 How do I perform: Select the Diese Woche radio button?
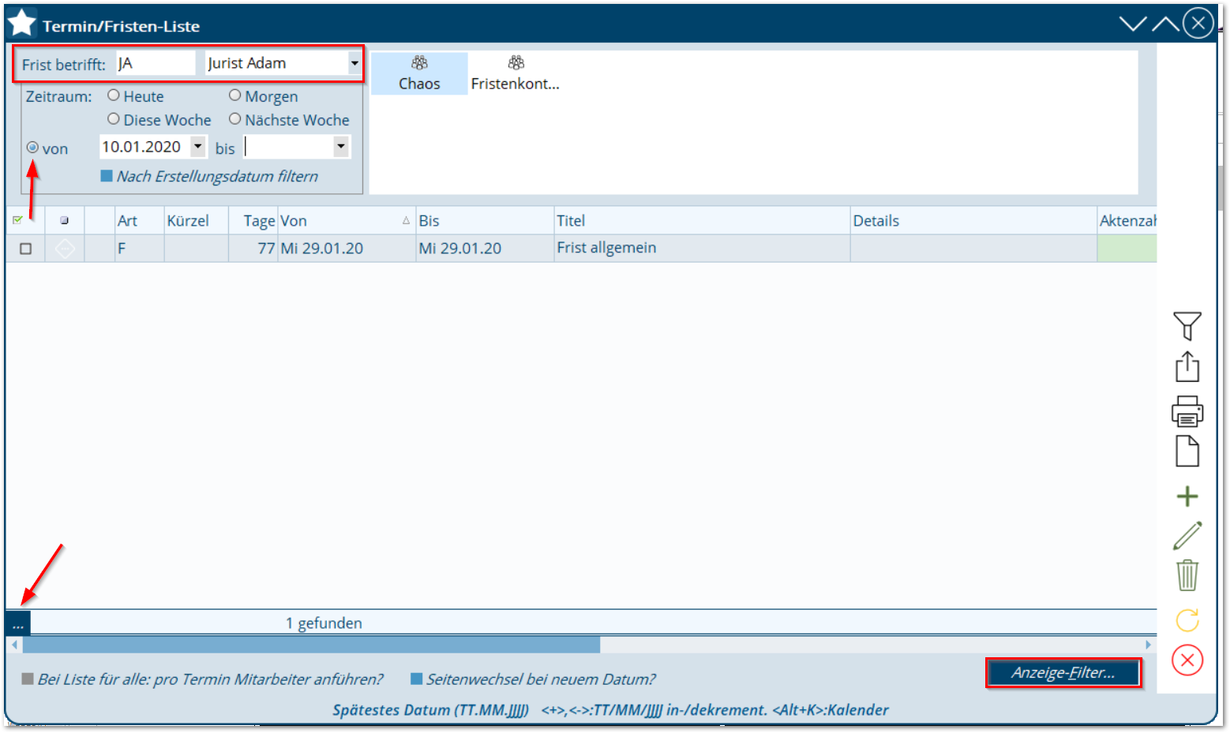(114, 119)
